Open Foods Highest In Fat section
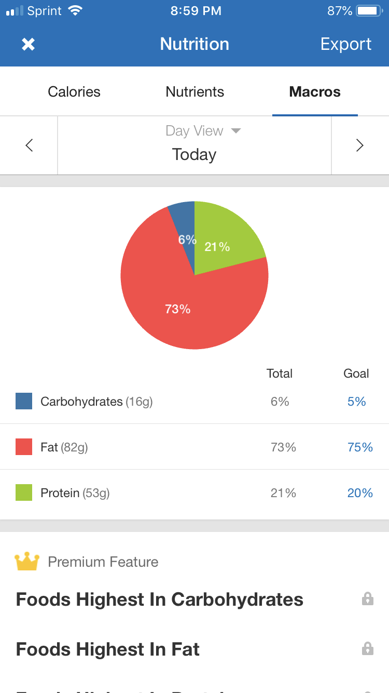Image resolution: width=389 pixels, height=693 pixels. coord(195,649)
